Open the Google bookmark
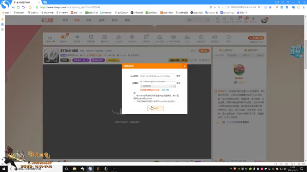The width and height of the screenshot is (307, 172). pos(211,13)
